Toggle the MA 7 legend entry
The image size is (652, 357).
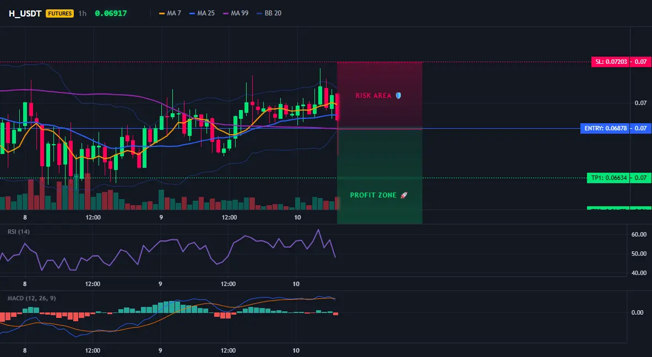(170, 13)
